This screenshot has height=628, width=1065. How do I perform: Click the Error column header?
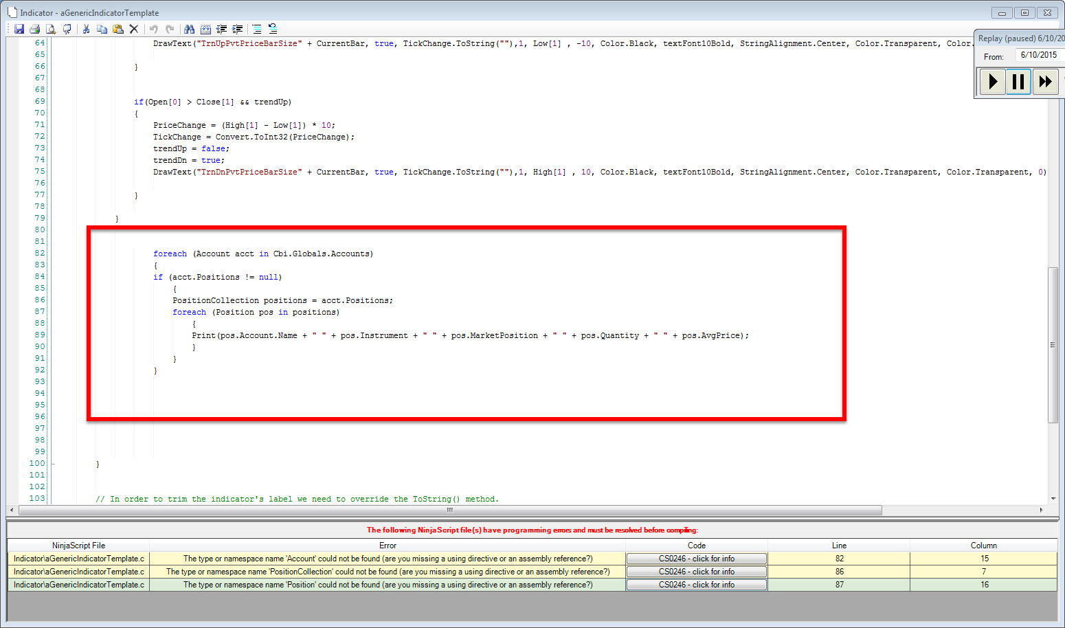tap(388, 546)
